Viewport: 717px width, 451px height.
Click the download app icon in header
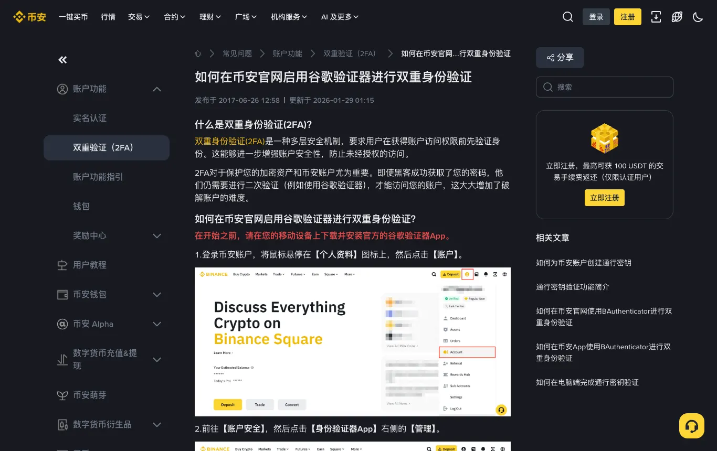(656, 17)
